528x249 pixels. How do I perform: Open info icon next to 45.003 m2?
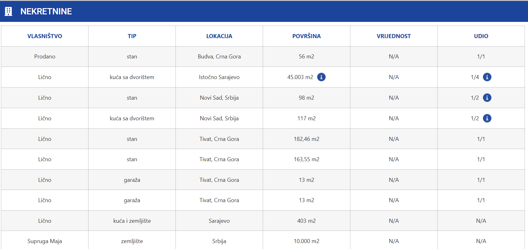coord(321,77)
